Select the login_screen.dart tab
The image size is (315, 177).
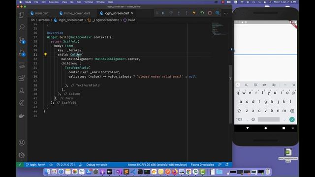click(x=117, y=13)
